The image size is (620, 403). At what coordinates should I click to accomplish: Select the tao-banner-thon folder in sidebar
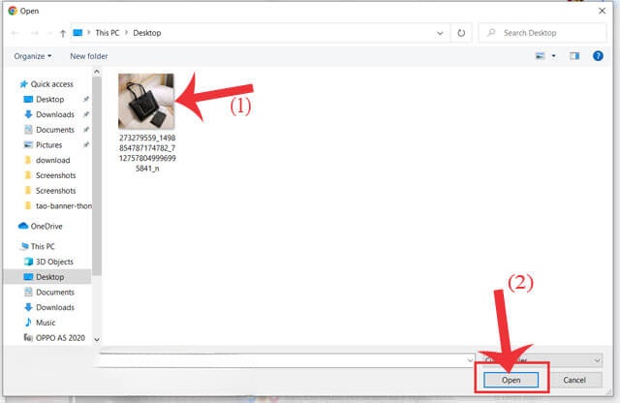(63, 206)
